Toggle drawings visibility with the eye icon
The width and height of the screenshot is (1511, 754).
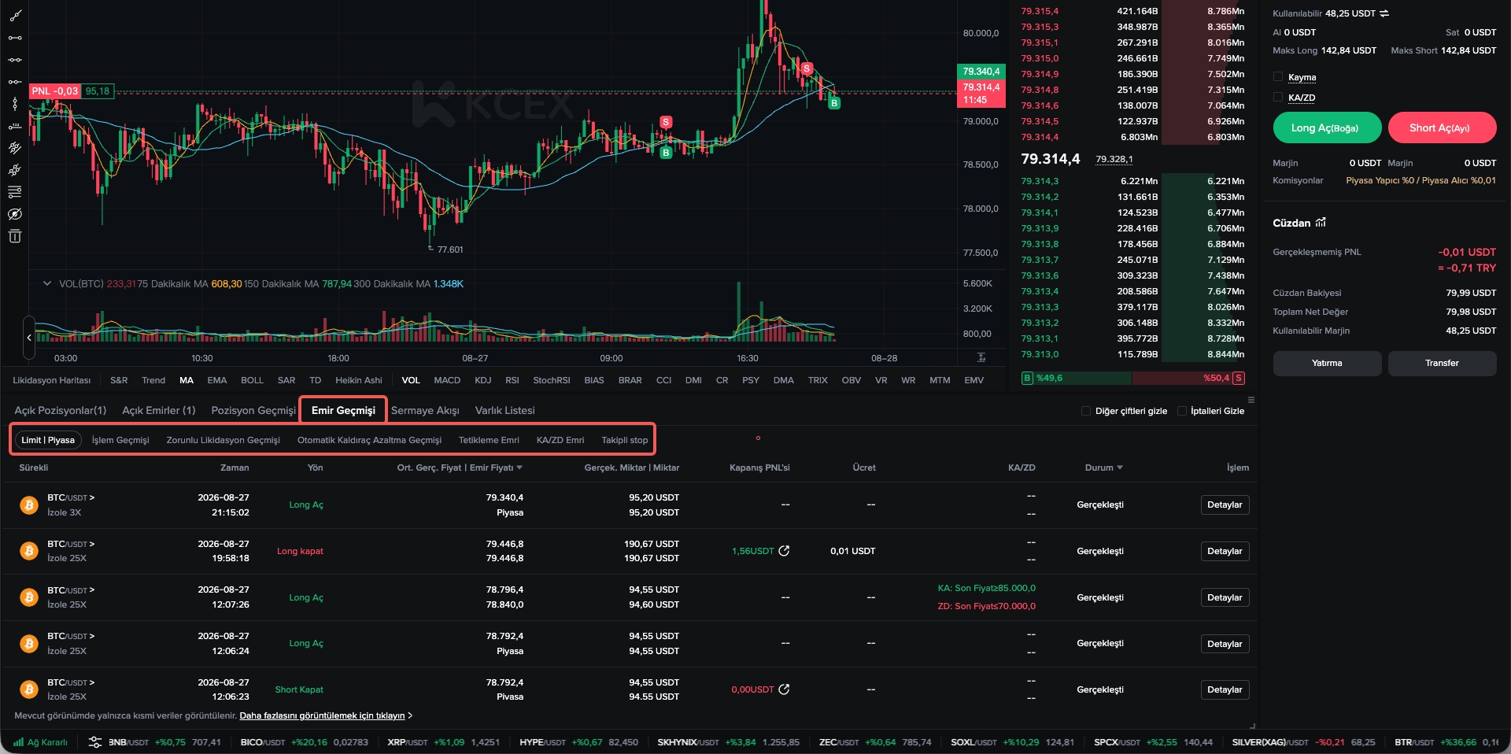click(15, 214)
